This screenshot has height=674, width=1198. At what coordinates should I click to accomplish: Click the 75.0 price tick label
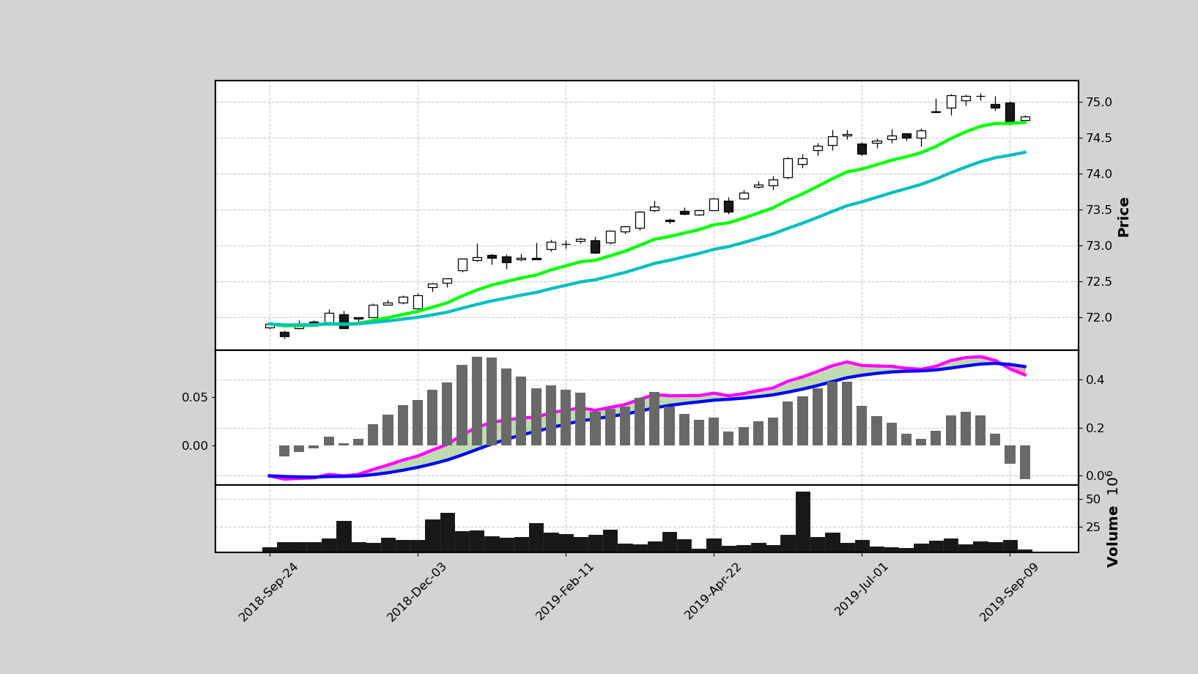(1101, 103)
